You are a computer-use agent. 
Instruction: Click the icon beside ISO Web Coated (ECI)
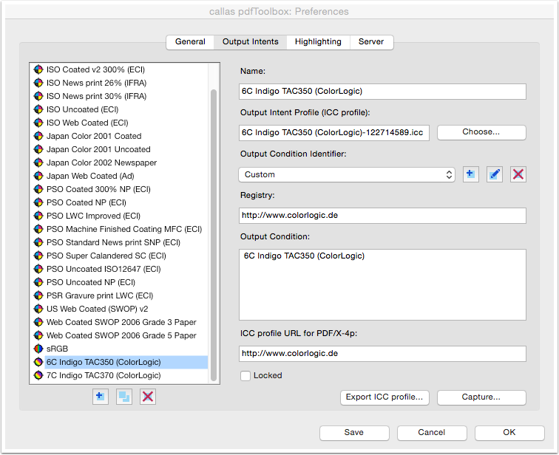click(x=38, y=123)
